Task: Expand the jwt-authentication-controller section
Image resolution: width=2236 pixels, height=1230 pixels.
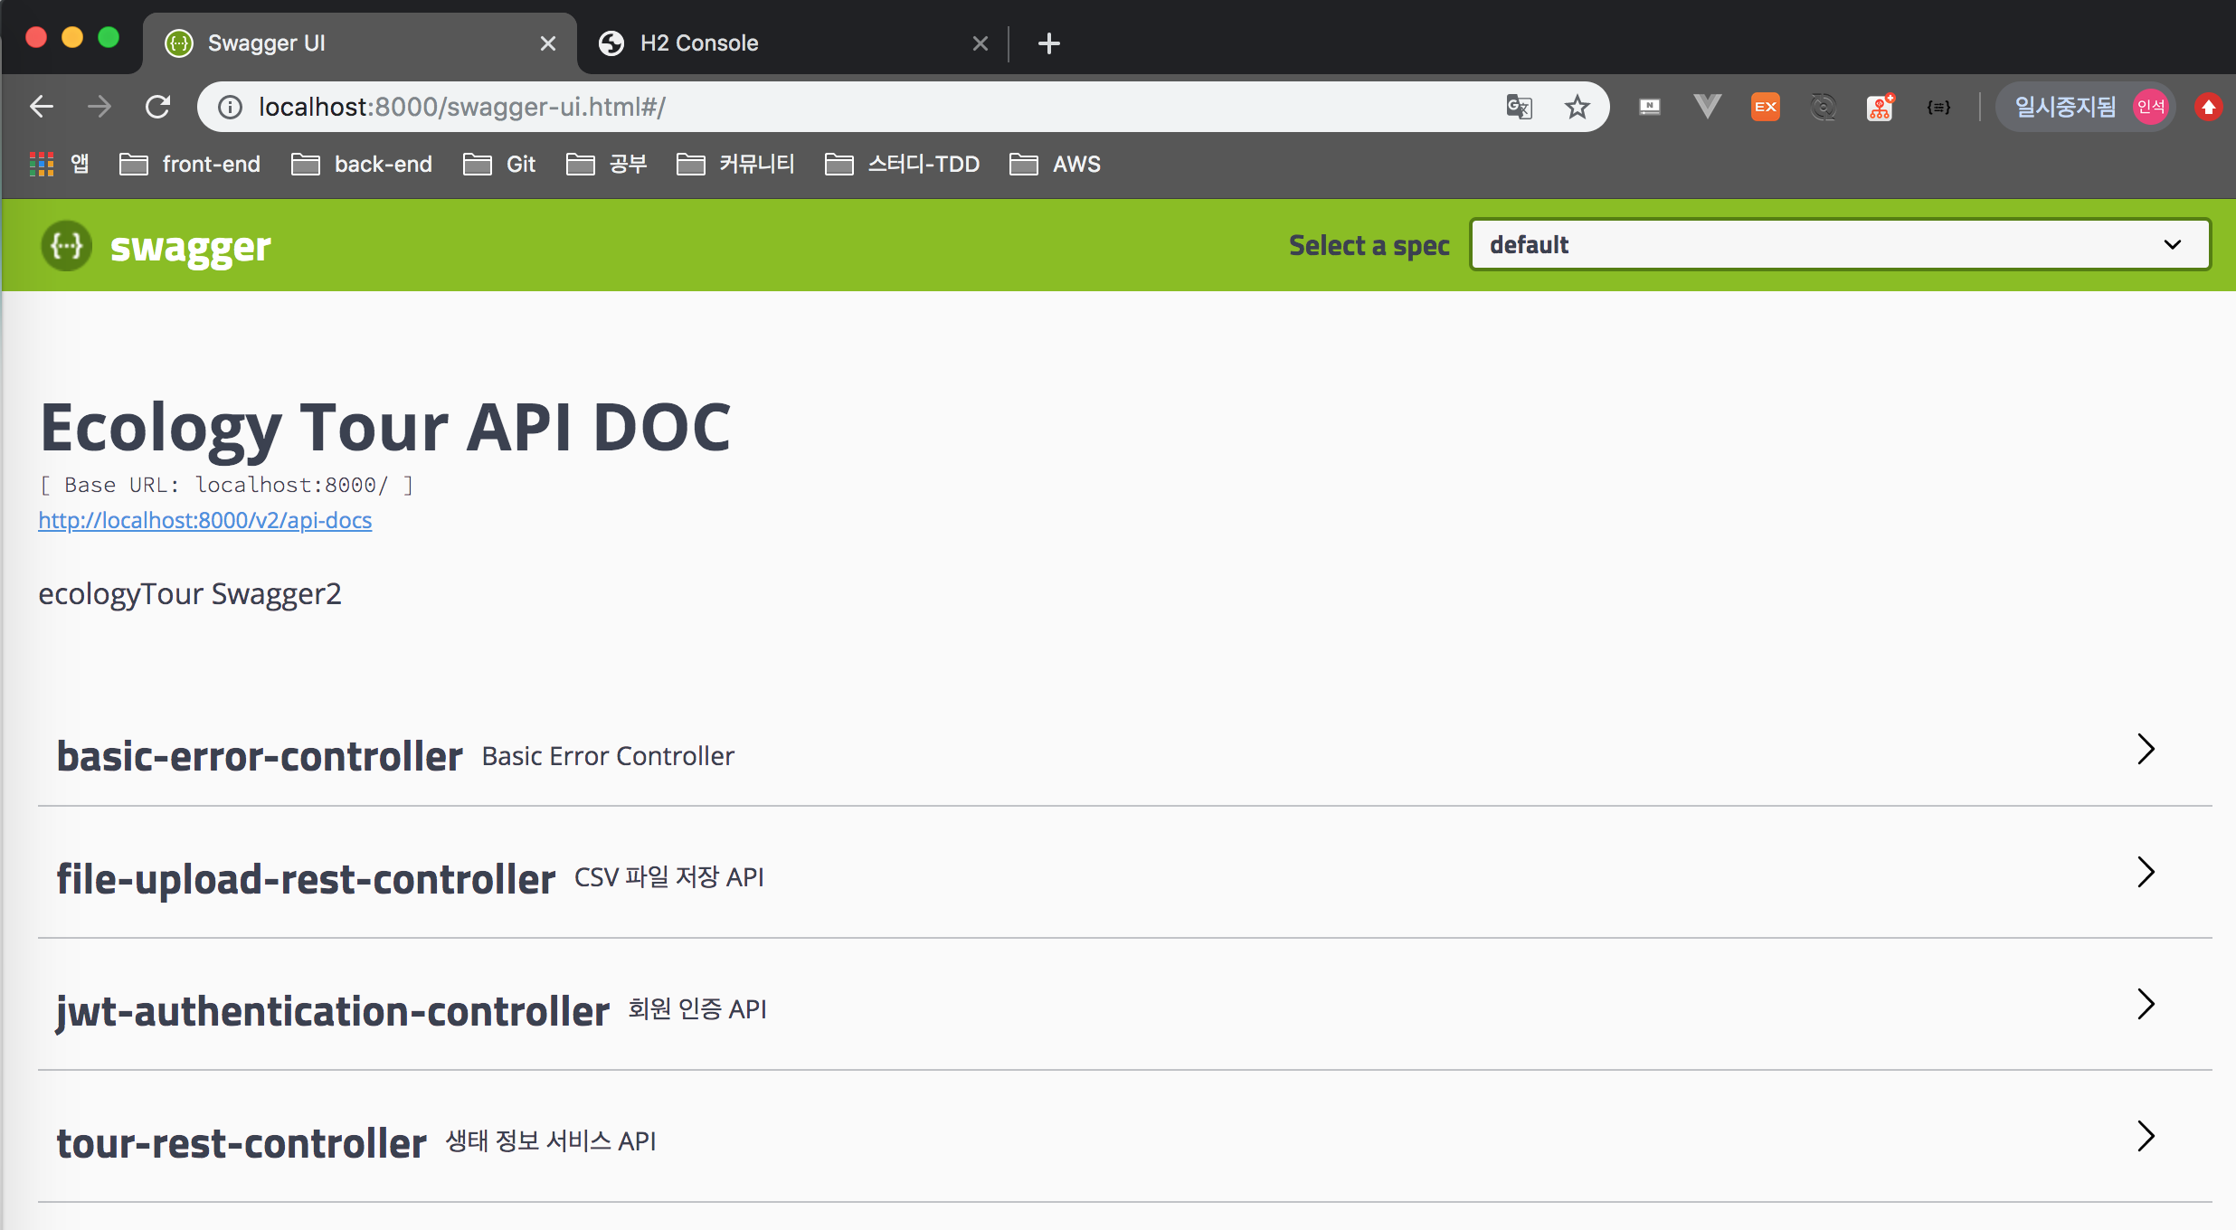Action: [2146, 1004]
